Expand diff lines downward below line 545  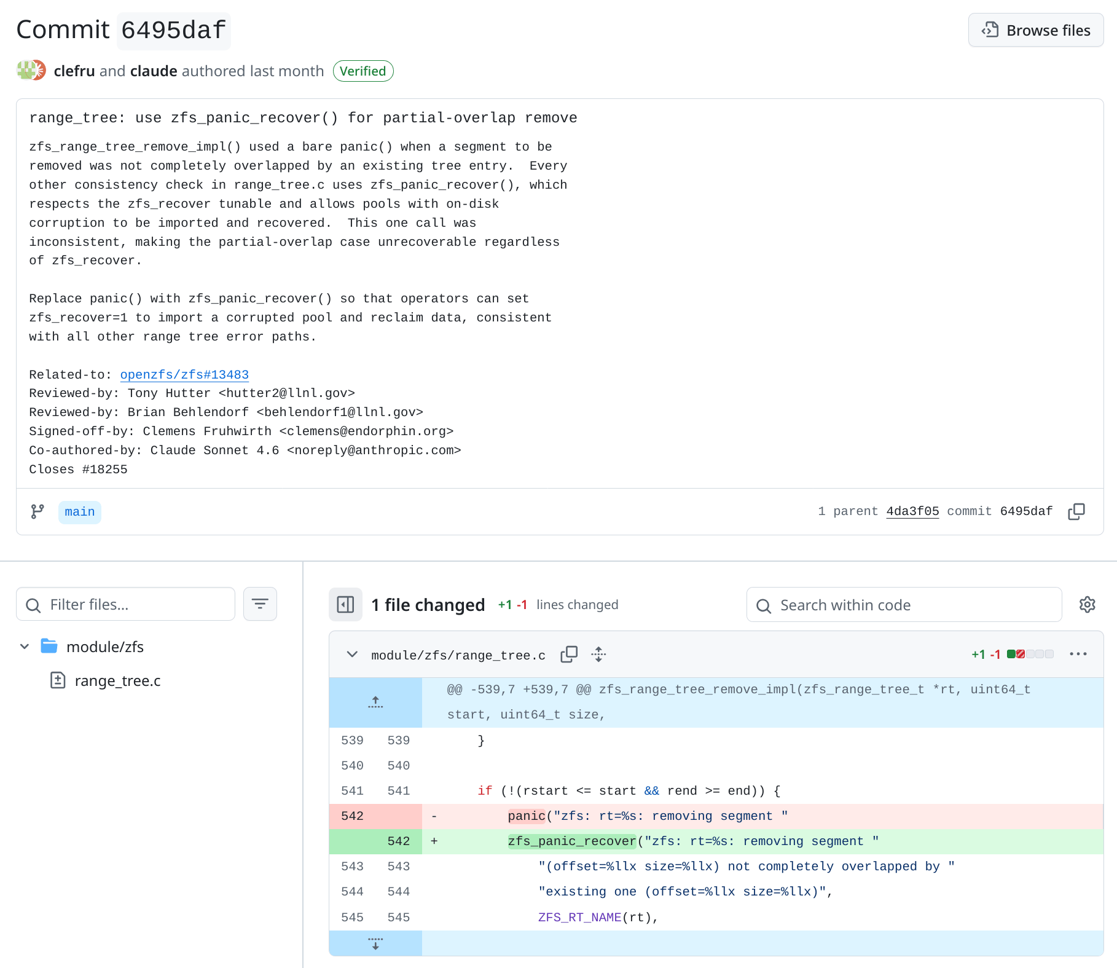(x=375, y=943)
